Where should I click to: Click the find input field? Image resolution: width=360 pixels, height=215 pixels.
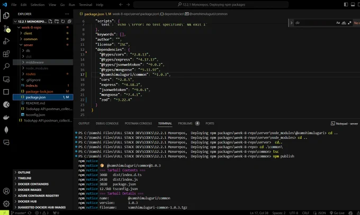(x=314, y=23)
